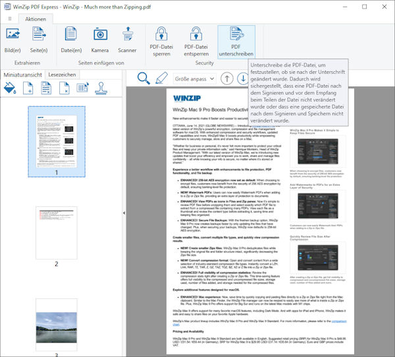The height and width of the screenshot is (357, 395).
Task: Click Security group label
Action: pyautogui.click(x=204, y=63)
